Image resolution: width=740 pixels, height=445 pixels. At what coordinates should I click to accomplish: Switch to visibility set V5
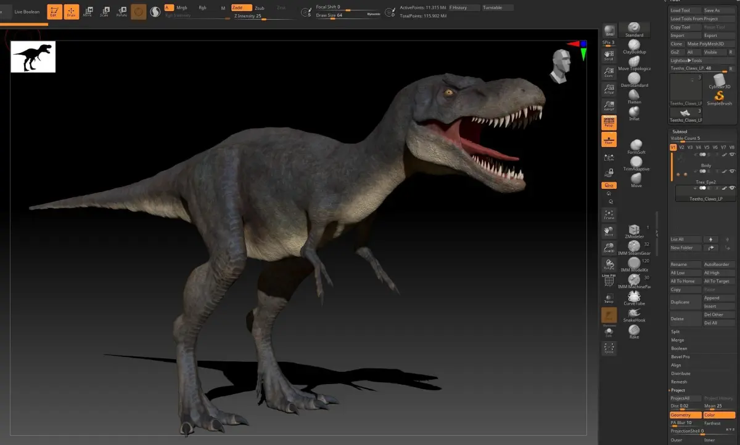[x=707, y=147]
